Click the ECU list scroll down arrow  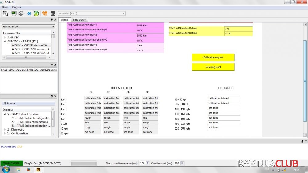[53, 53]
